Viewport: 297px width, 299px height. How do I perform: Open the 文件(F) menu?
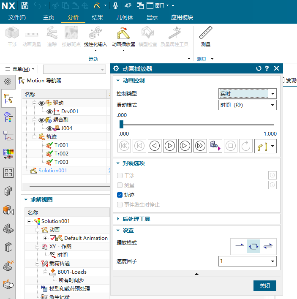tap(17, 17)
